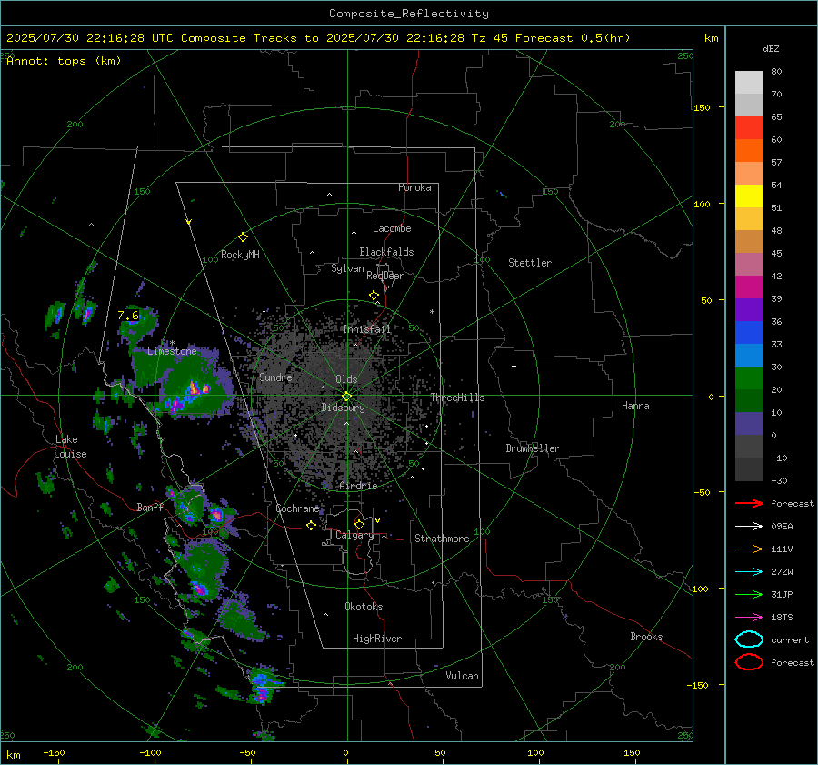
Task: Click the -30 value on the dBZ scale
Action: (x=780, y=480)
